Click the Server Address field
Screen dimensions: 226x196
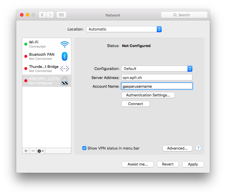[x=157, y=78]
